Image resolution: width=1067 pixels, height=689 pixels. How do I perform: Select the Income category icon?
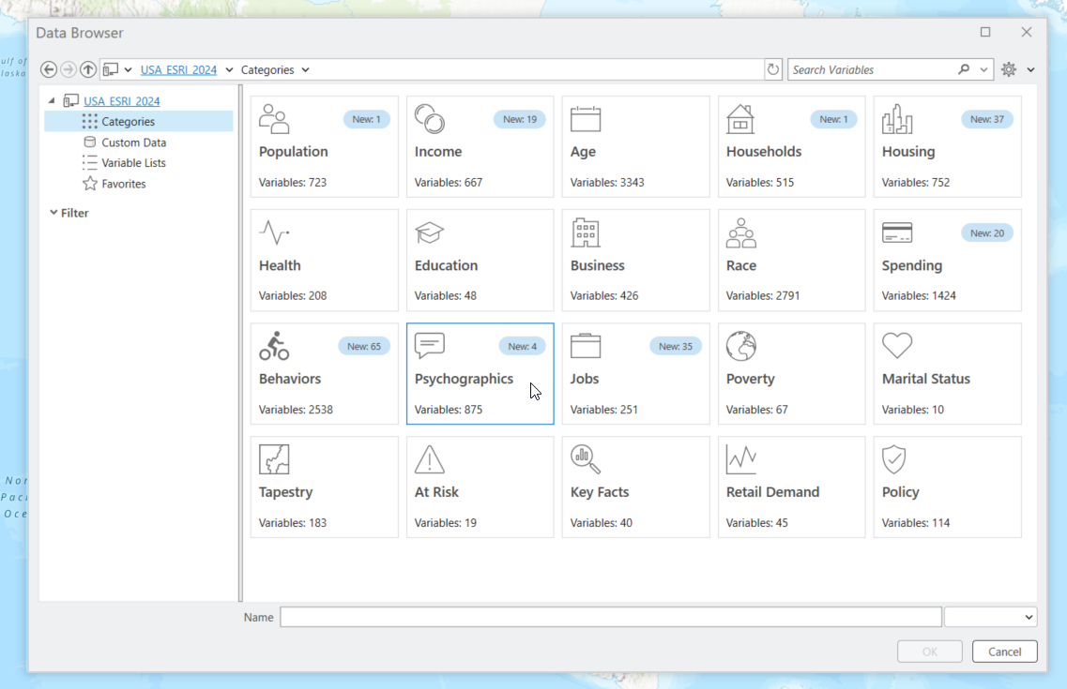429,118
